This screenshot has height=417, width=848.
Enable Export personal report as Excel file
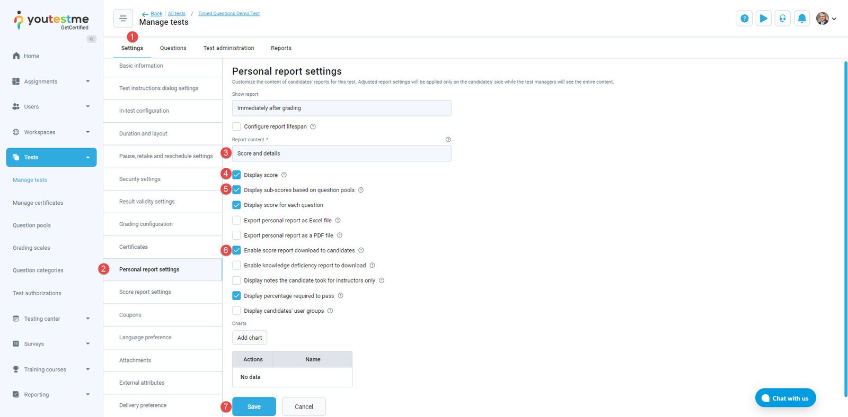click(x=236, y=220)
